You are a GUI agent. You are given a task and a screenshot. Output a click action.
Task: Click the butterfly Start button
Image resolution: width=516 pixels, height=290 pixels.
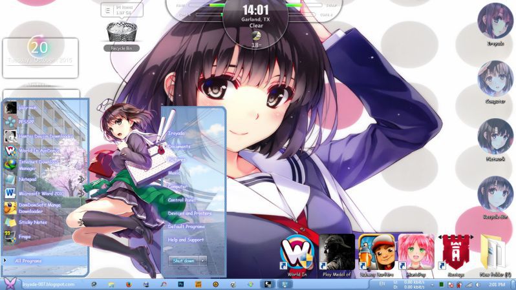tap(10, 284)
